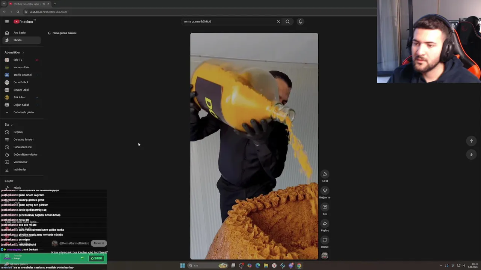This screenshot has width=481, height=270.
Task: Open the Windows Start menu
Action: pos(182,265)
